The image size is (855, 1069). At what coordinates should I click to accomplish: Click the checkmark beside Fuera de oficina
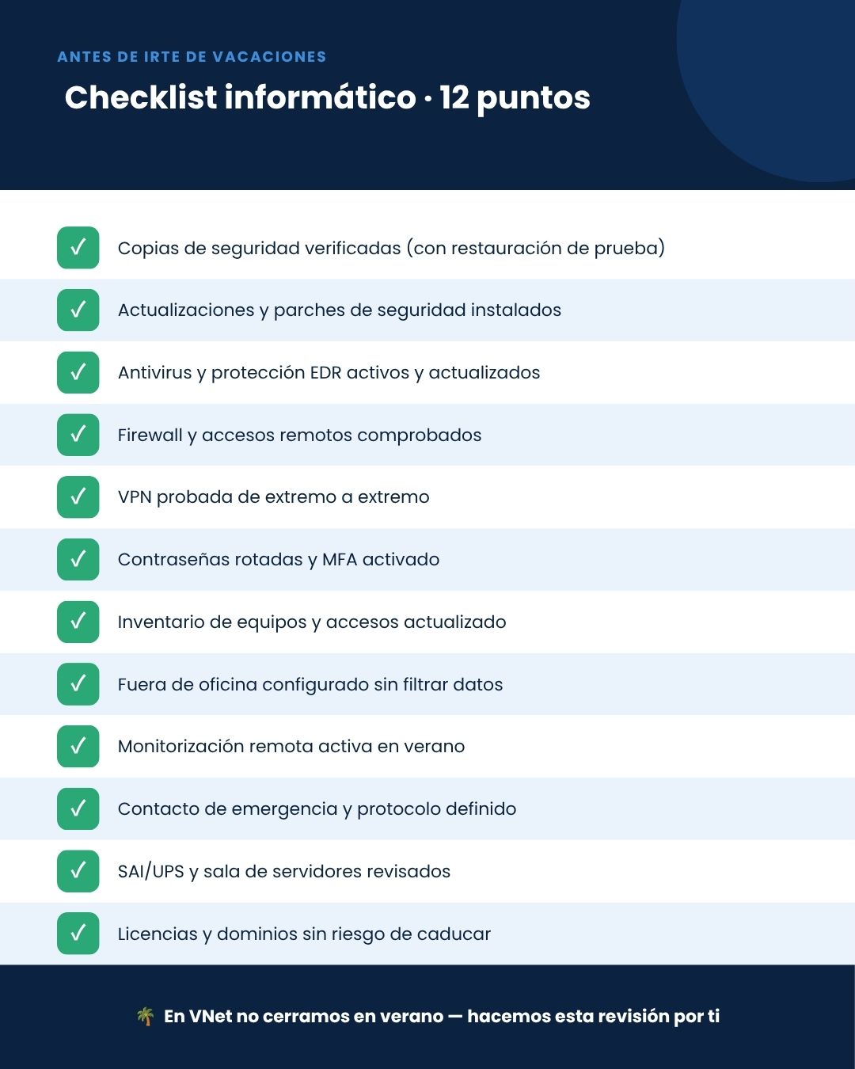[78, 684]
